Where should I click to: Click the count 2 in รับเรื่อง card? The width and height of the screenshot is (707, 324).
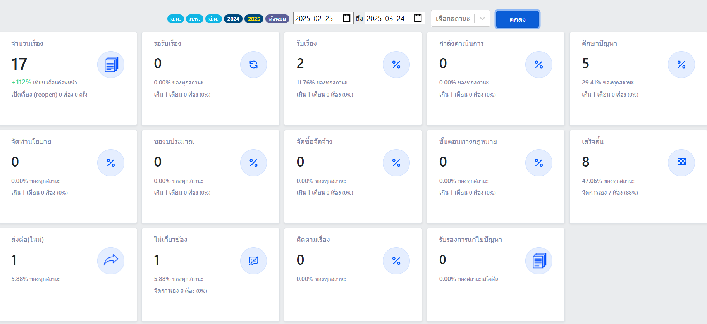click(x=300, y=63)
